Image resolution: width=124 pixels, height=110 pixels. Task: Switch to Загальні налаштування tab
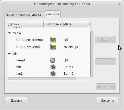[24, 15]
